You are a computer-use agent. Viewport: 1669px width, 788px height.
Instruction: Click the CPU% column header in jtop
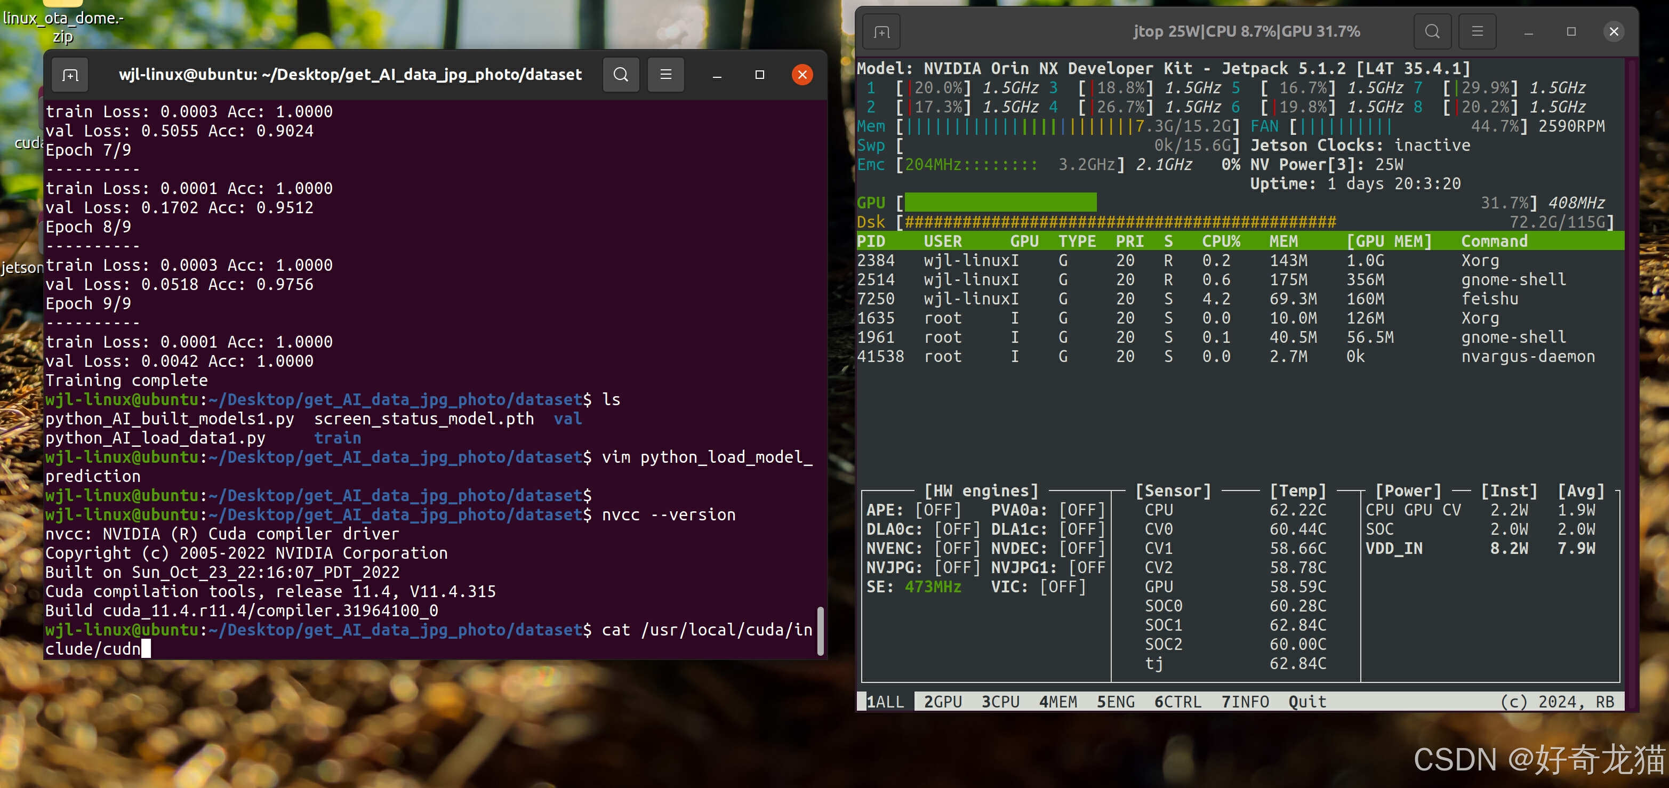[x=1221, y=241]
